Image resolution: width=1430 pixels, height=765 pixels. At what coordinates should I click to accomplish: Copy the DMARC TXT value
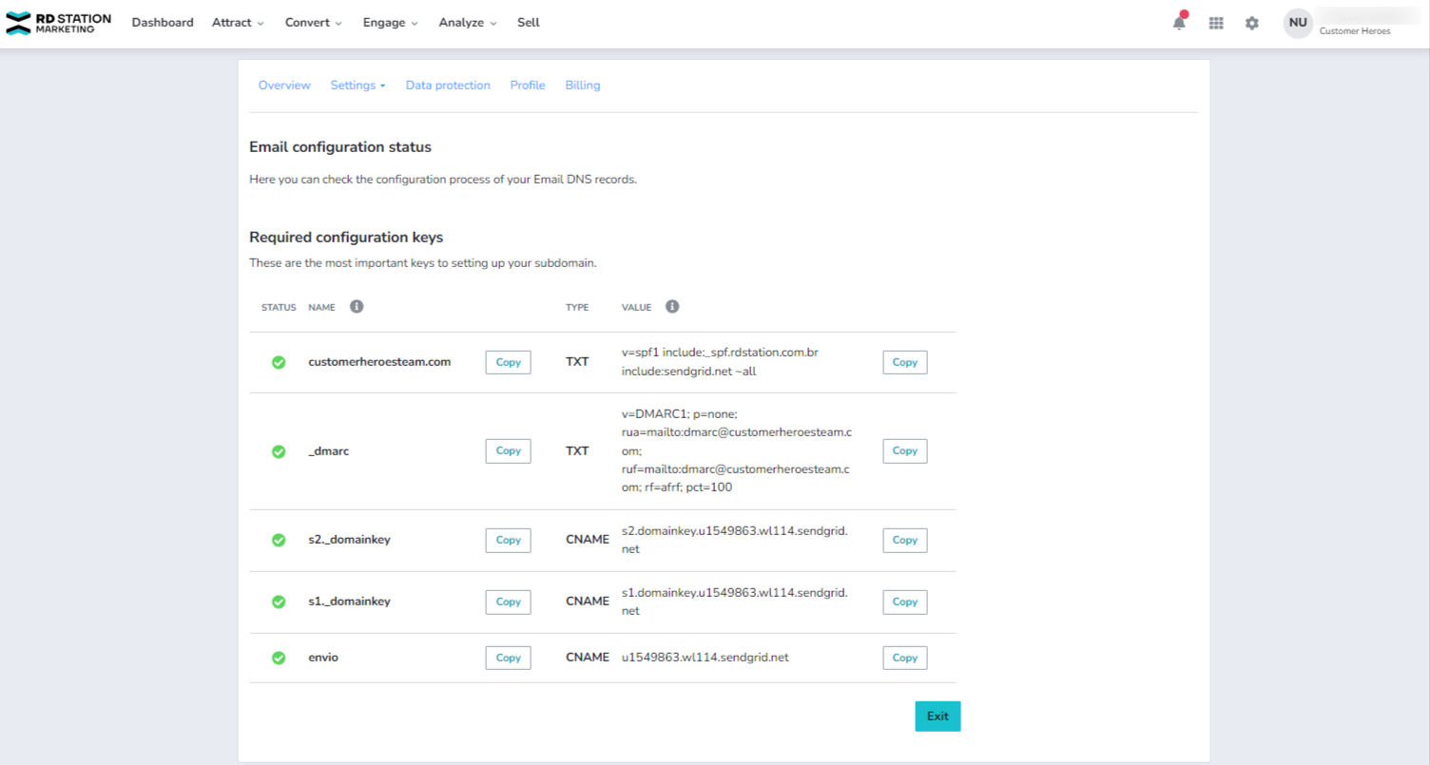905,451
